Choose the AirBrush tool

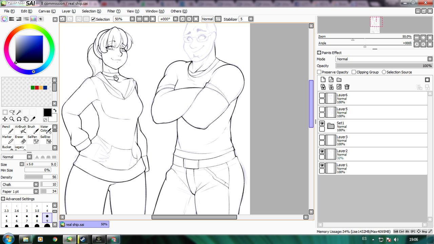tap(21, 129)
